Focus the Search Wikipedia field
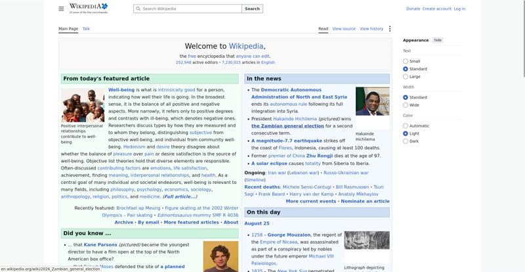This screenshot has height=272, width=525. [x=188, y=9]
